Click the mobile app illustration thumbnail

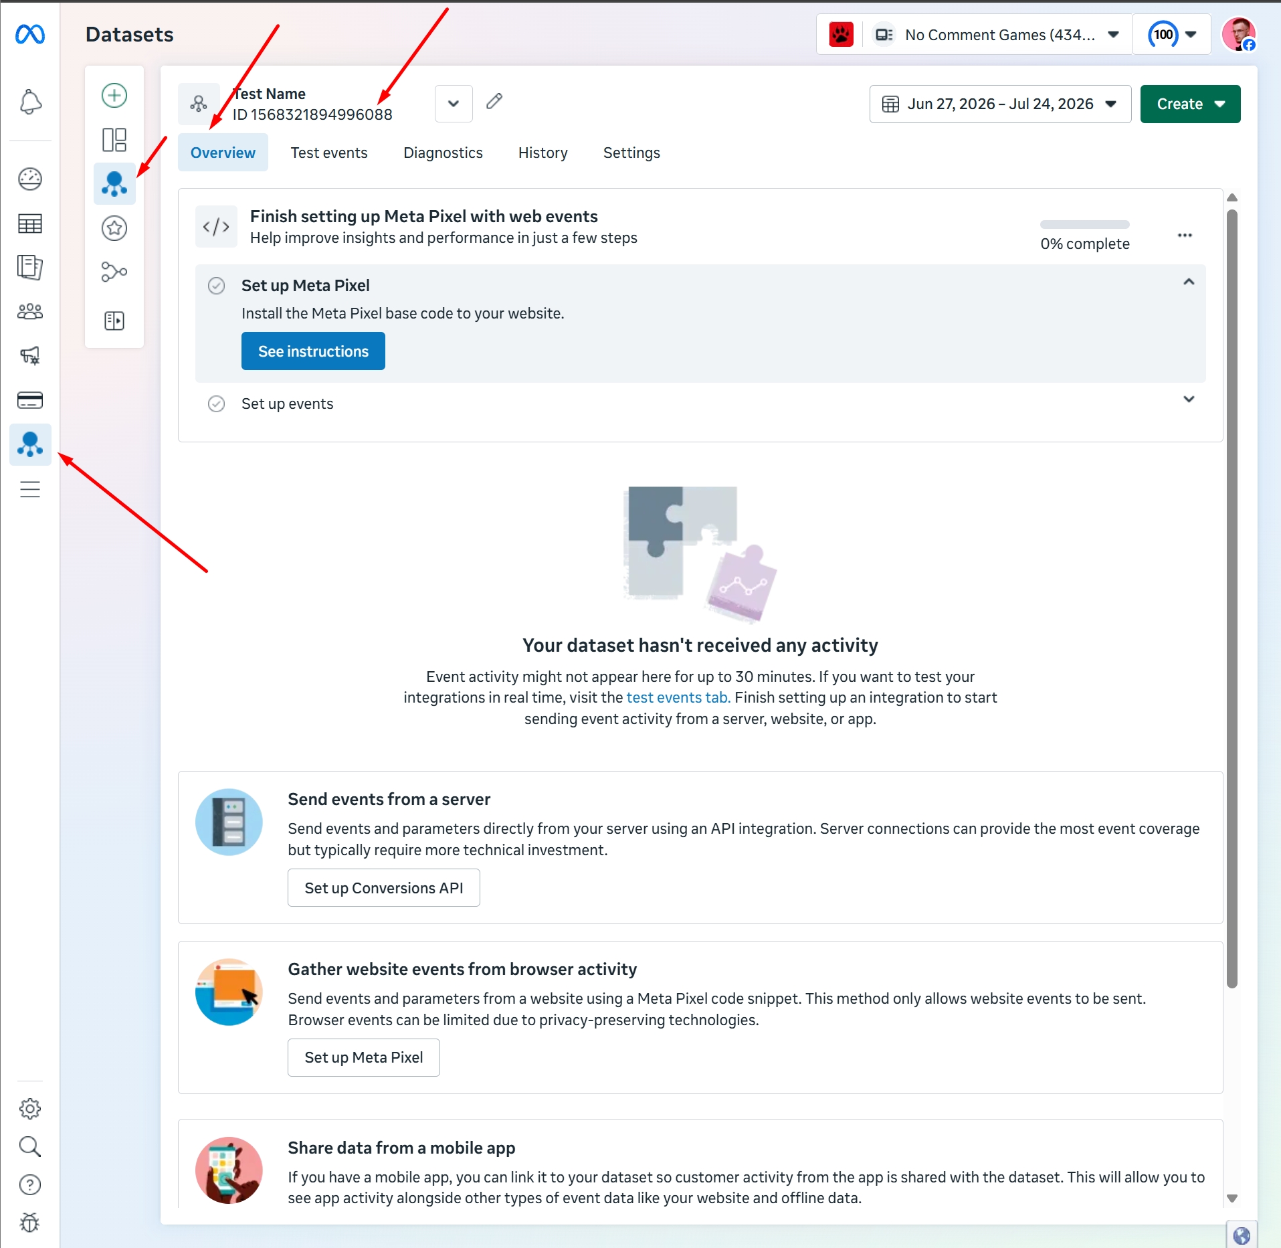[x=229, y=1170]
